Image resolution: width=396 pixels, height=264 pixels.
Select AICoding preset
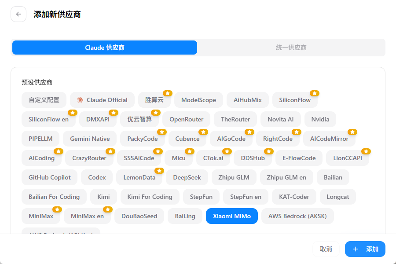pyautogui.click(x=42, y=158)
